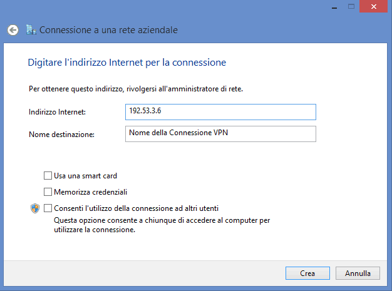
Task: Click the "Nome destinazione:" label
Action: click(x=61, y=135)
